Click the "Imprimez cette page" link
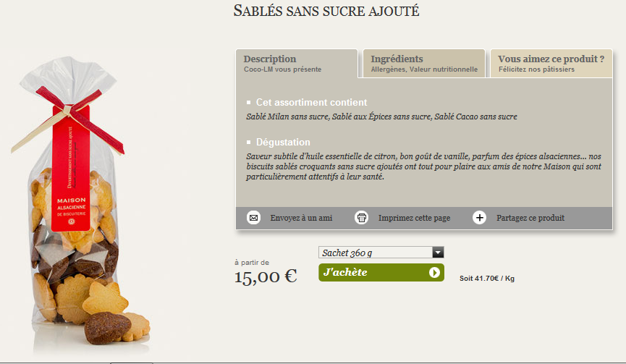This screenshot has height=364, width=626. click(x=414, y=218)
